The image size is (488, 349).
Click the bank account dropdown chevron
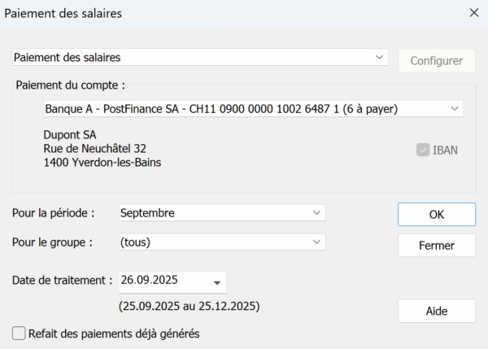(x=455, y=109)
